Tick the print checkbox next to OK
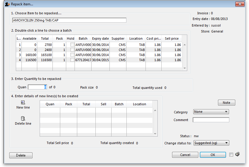 click(x=231, y=155)
